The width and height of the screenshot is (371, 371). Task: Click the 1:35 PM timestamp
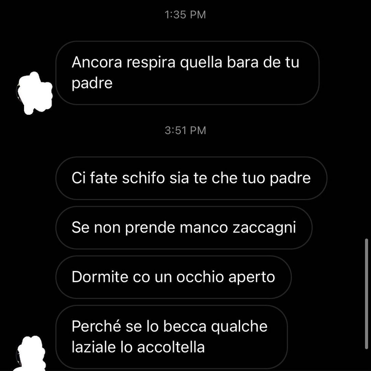coord(185,15)
